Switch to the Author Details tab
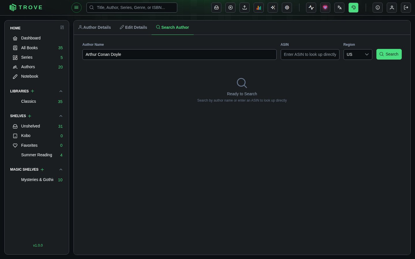The height and width of the screenshot is (259, 415). pyautogui.click(x=95, y=27)
